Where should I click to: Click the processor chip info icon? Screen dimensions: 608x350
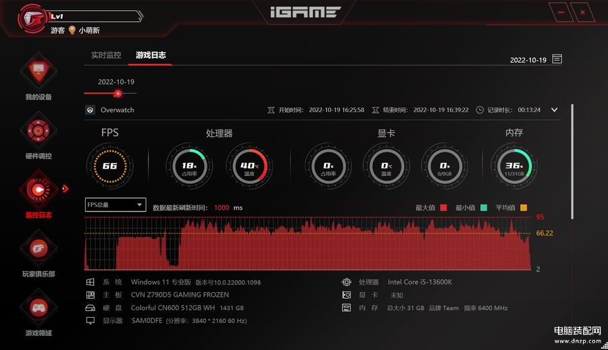(x=347, y=283)
